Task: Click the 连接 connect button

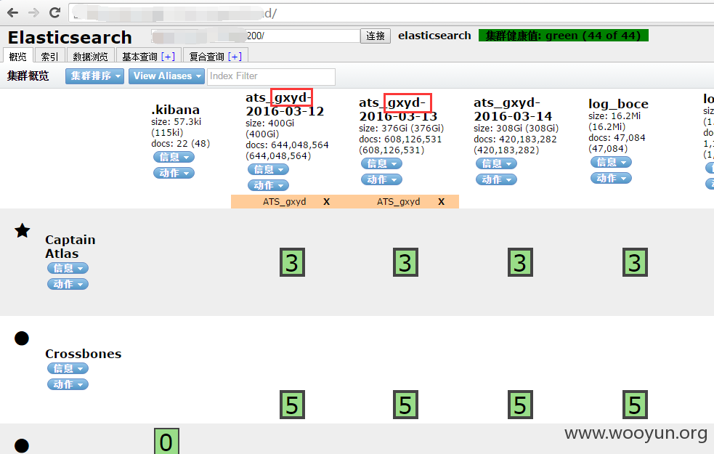Action: click(x=376, y=36)
